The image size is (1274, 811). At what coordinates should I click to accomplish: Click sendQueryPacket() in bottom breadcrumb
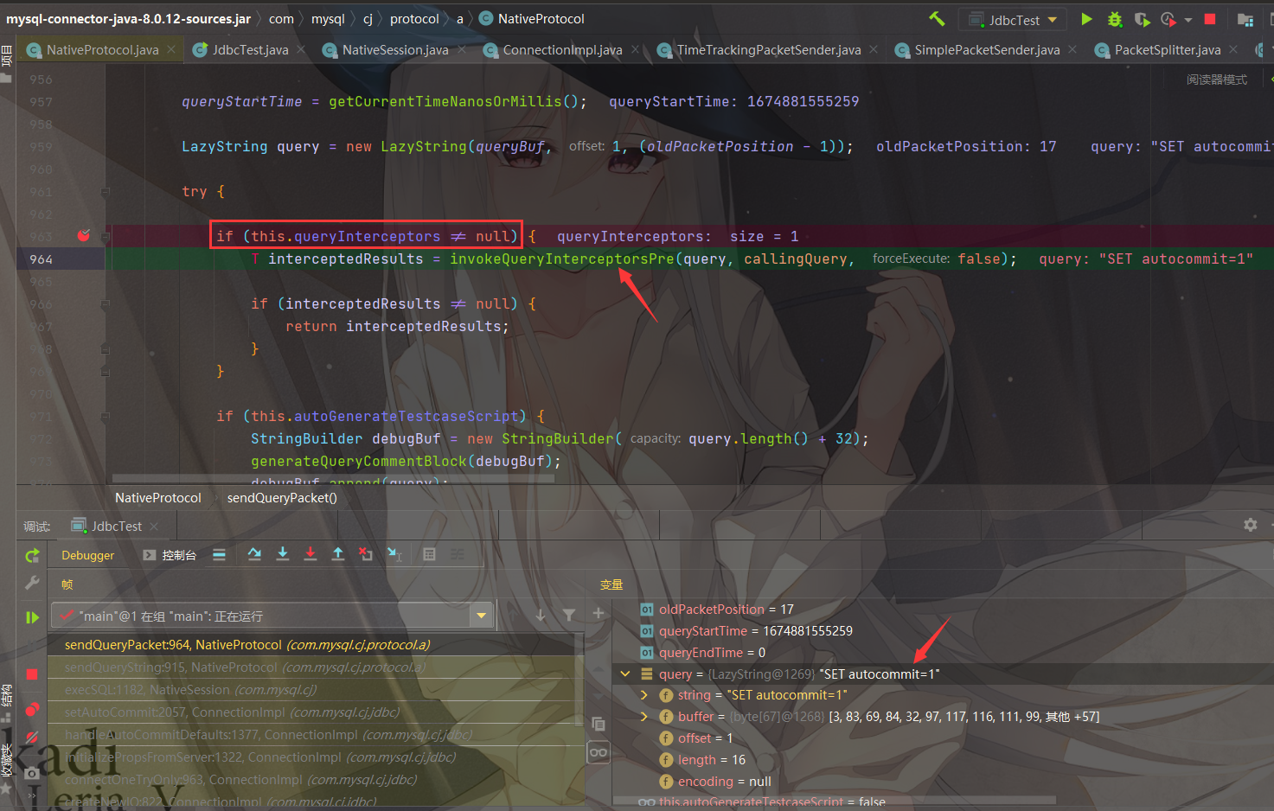tap(282, 498)
